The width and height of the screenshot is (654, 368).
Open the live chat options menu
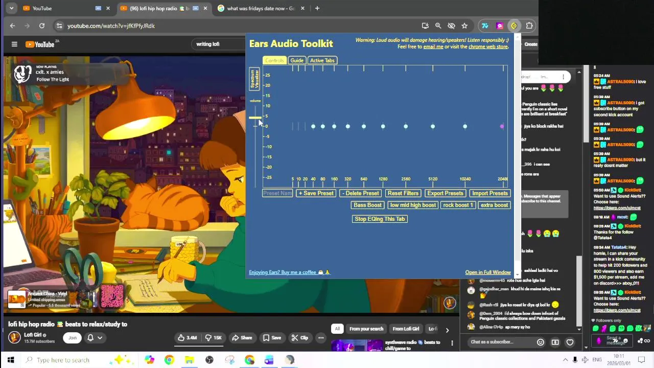pos(563,77)
